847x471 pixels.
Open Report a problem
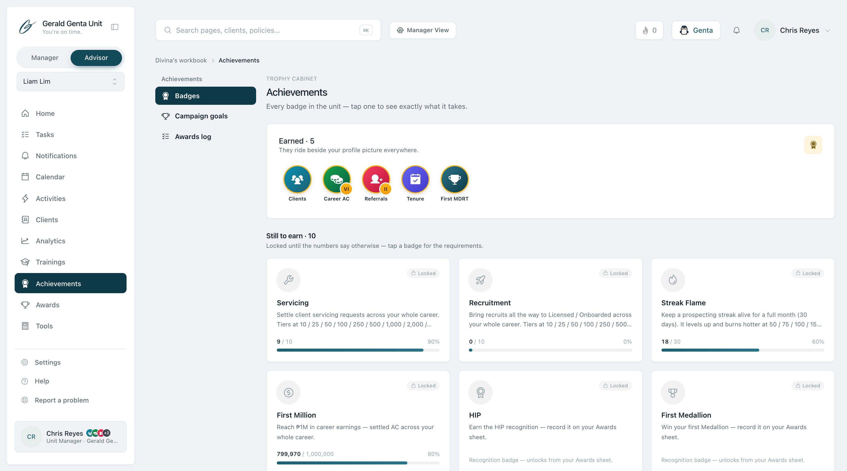70,400
